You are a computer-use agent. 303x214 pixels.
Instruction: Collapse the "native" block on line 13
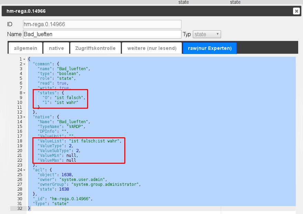point(24,117)
